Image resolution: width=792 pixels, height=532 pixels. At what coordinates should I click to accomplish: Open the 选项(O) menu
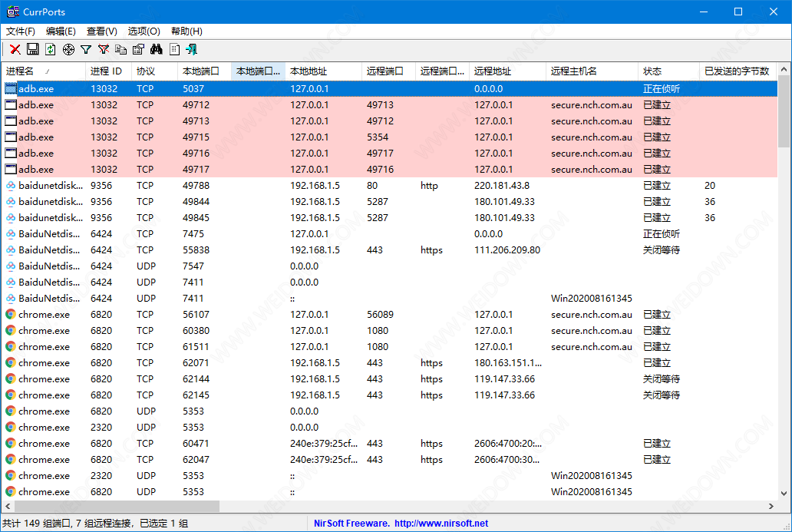(144, 31)
